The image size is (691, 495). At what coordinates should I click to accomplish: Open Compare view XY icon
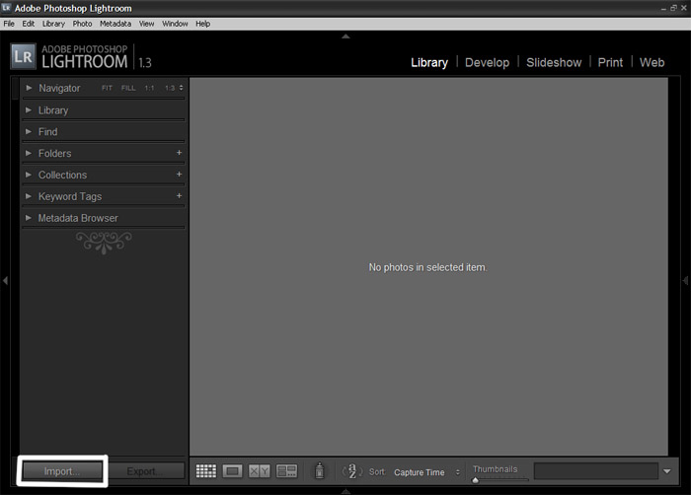click(259, 471)
